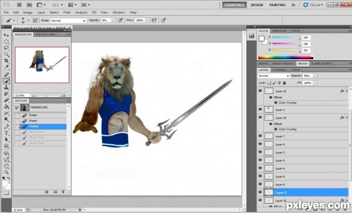
Task: Hide Layer 1 visibility eye
Action: click(x=260, y=110)
